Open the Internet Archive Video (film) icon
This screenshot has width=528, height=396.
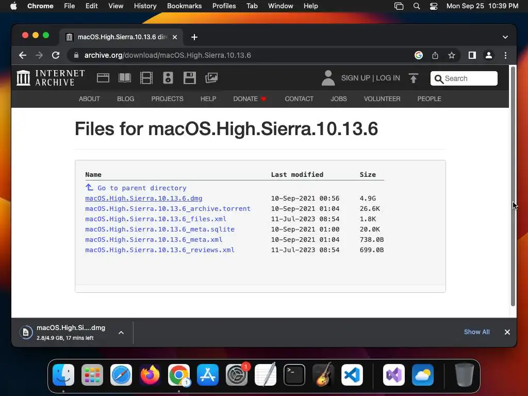pyautogui.click(x=146, y=78)
